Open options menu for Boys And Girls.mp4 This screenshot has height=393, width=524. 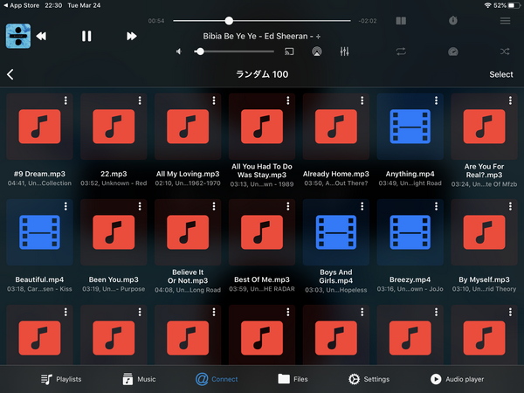362,206
